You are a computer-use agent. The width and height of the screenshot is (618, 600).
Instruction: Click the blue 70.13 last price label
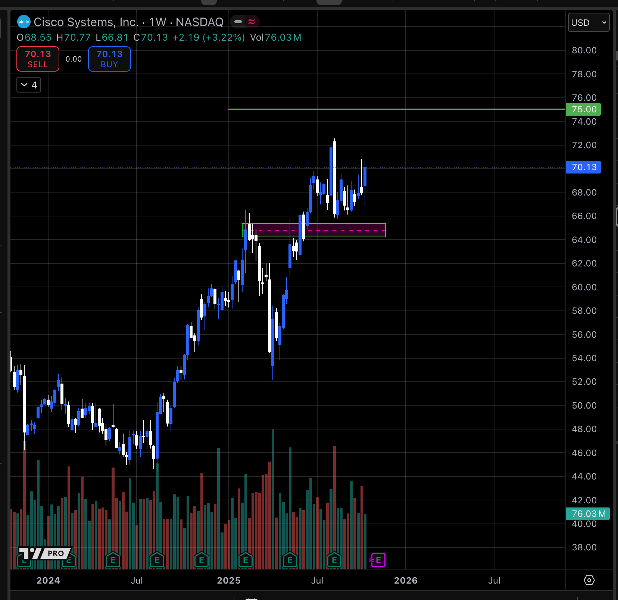pos(583,167)
